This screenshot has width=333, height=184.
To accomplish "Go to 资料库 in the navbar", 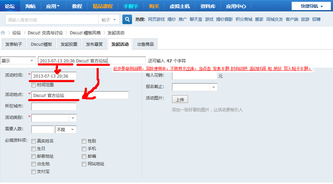I will tap(208, 6).
